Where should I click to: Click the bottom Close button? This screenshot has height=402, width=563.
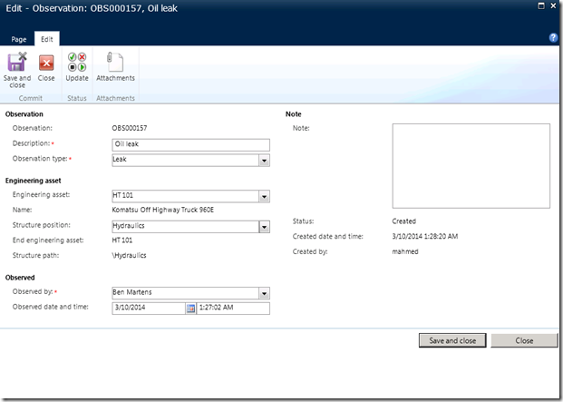click(x=524, y=340)
